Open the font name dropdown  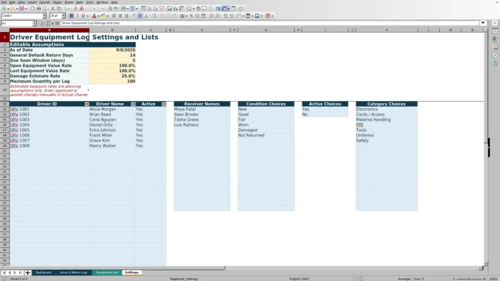(44, 16)
